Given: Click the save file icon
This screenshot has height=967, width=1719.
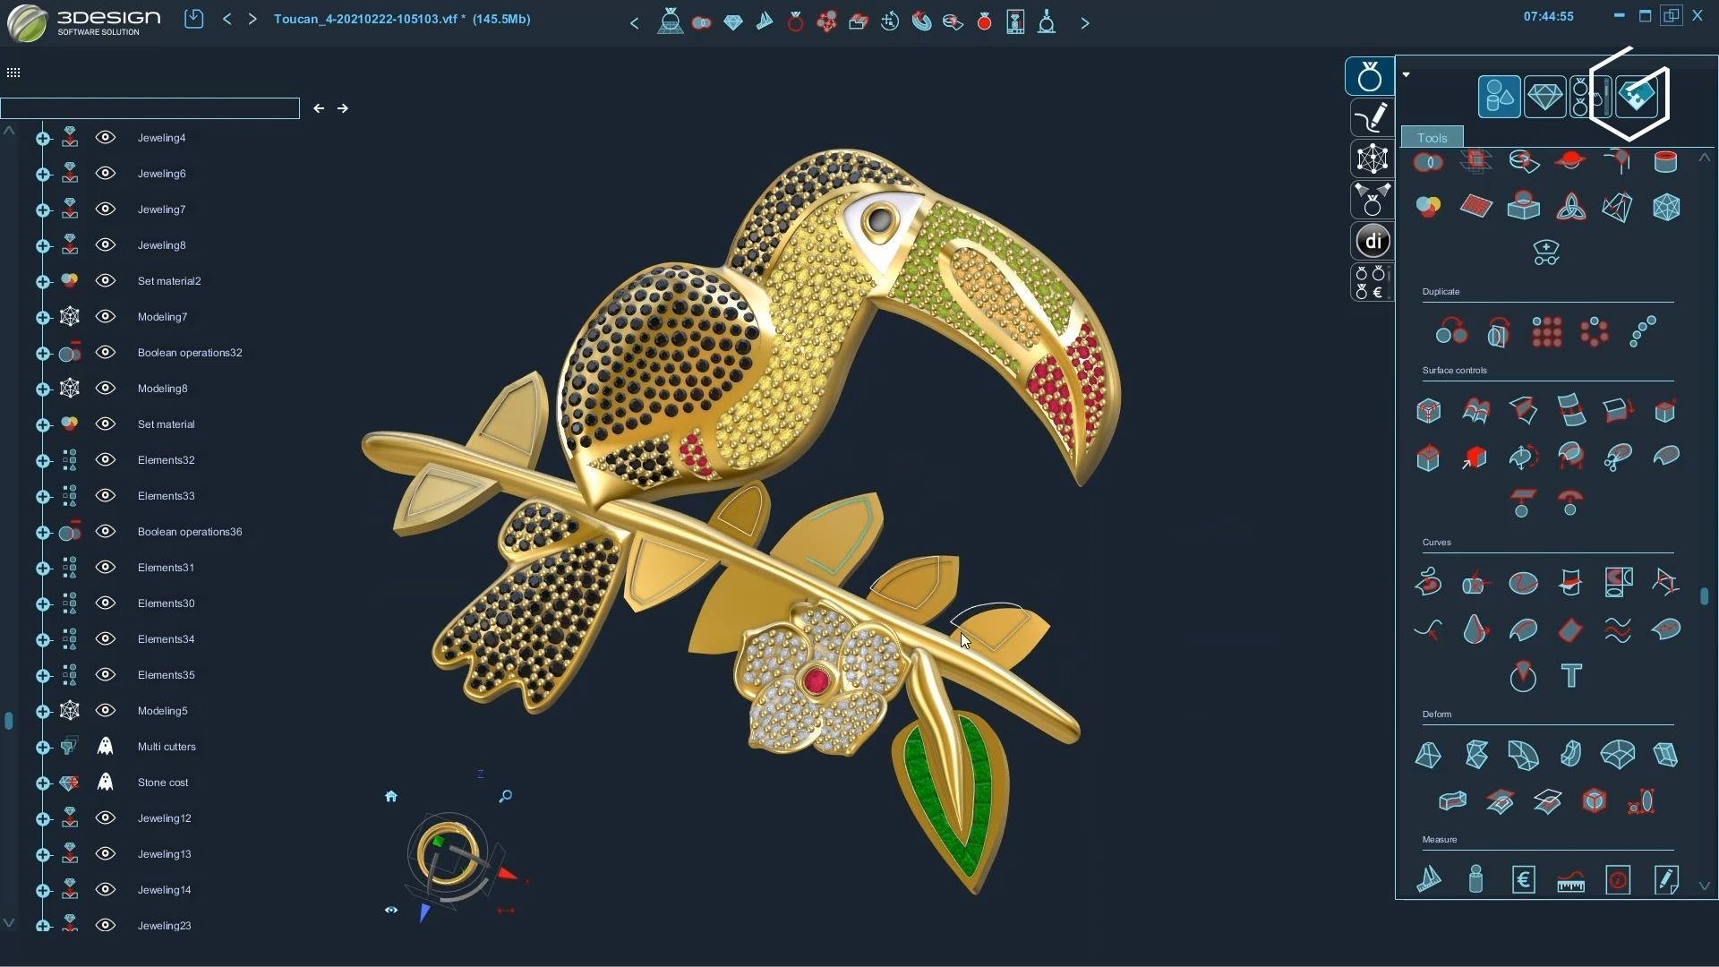Looking at the screenshot, I should (x=193, y=19).
